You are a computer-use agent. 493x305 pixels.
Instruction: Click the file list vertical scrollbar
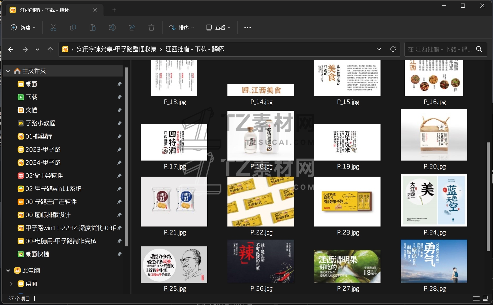[488, 196]
